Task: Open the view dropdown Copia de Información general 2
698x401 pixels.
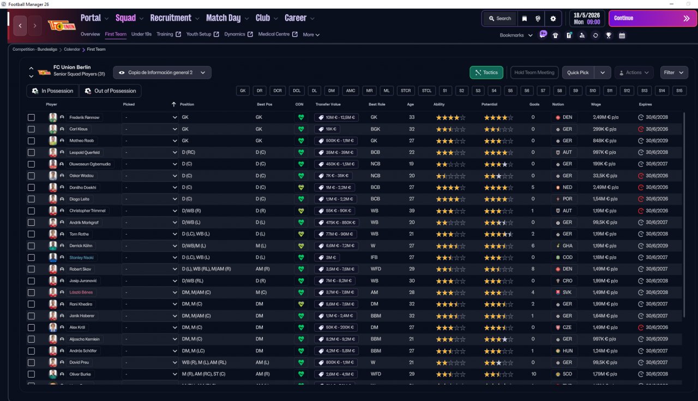Action: point(163,73)
